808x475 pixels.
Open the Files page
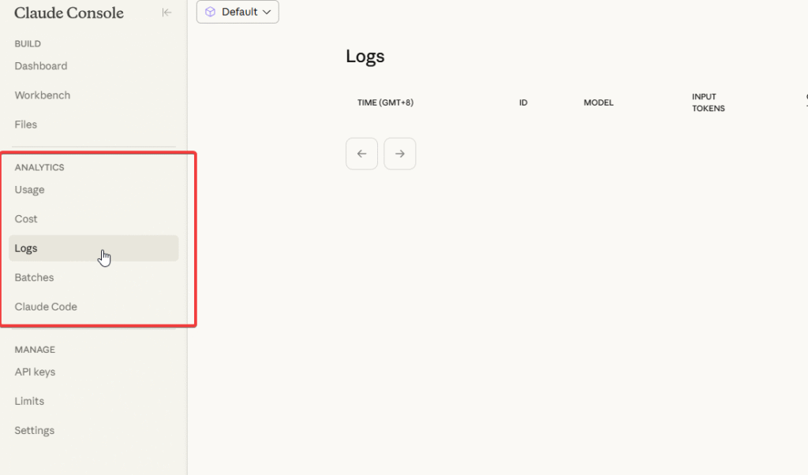pos(26,124)
